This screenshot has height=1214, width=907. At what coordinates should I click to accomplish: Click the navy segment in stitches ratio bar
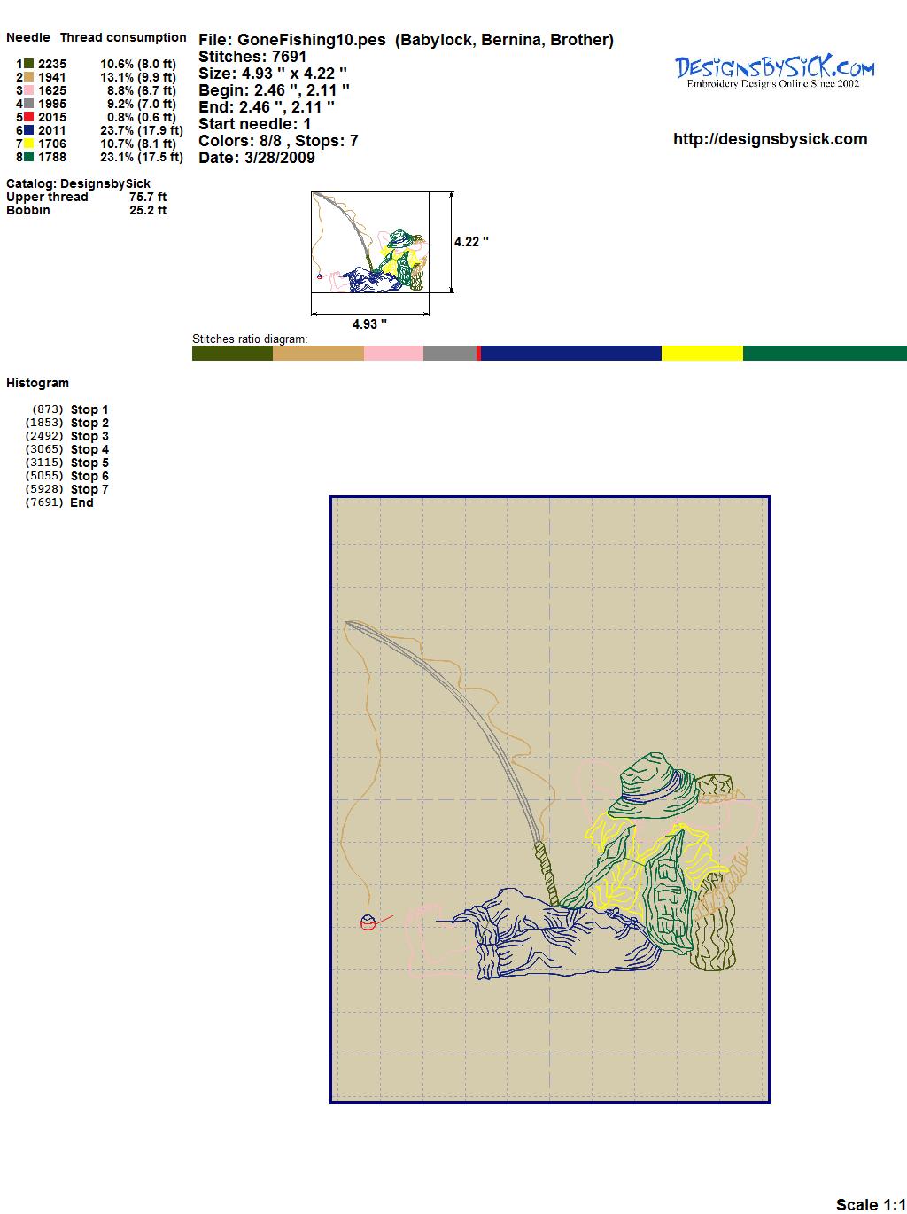570,354
